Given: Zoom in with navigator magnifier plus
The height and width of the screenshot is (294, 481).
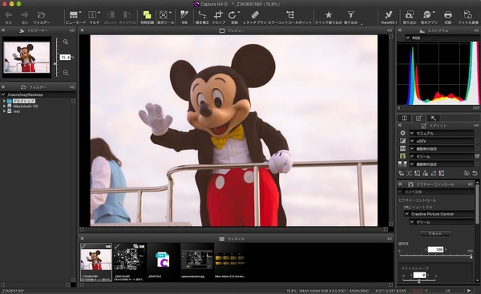Looking at the screenshot, I should [x=66, y=42].
